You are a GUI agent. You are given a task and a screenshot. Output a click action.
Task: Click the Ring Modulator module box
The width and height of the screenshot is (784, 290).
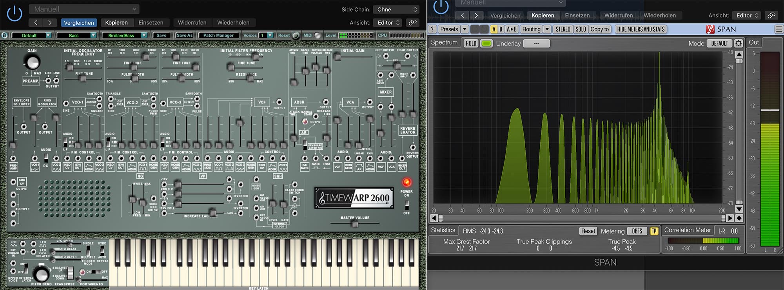click(x=47, y=102)
